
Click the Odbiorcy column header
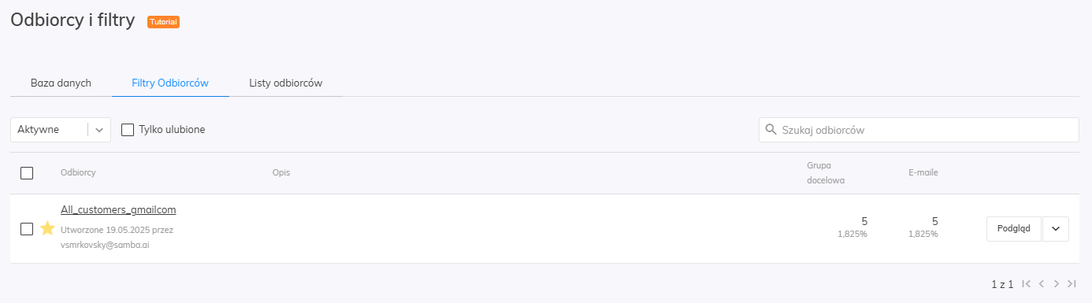pyautogui.click(x=78, y=172)
